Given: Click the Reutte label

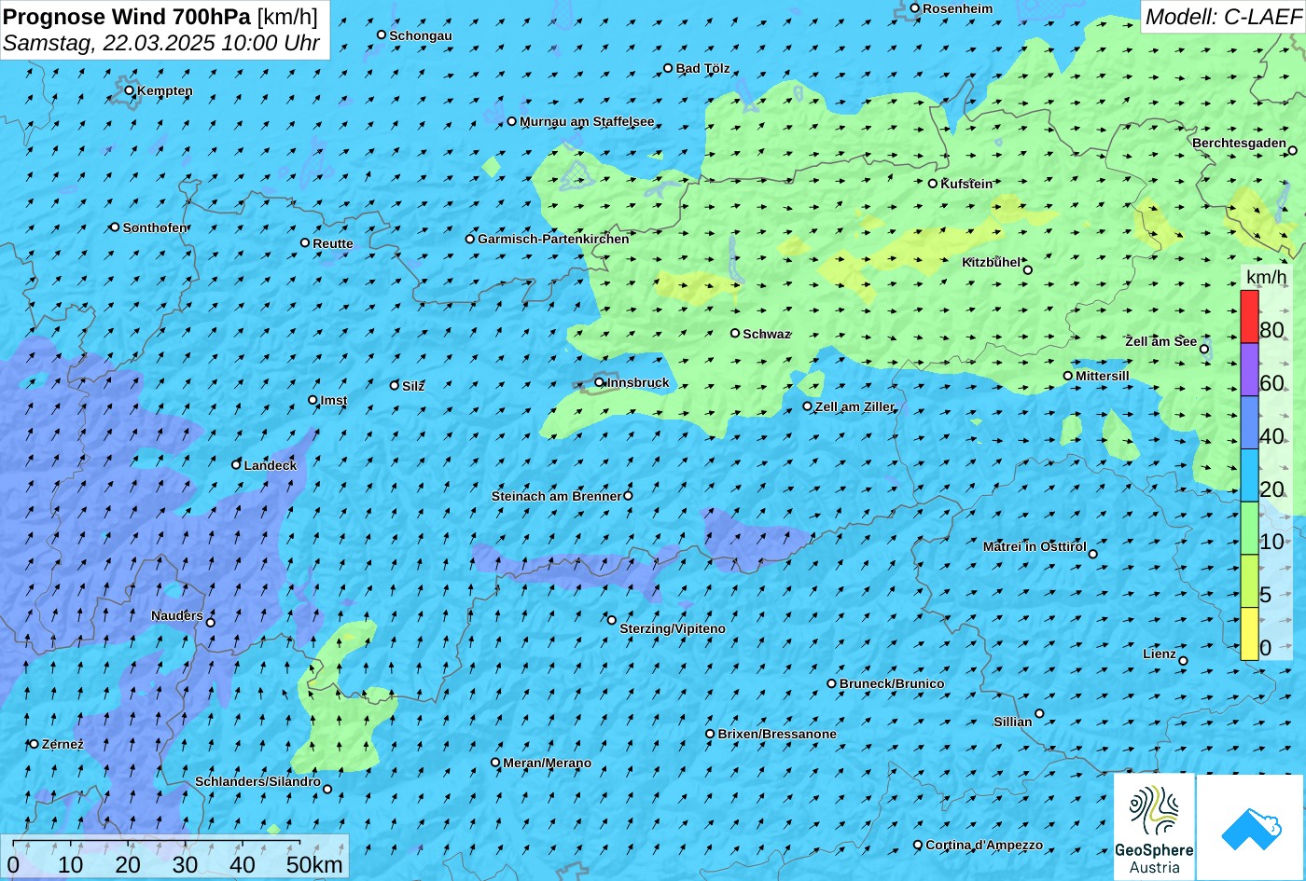Looking at the screenshot, I should tap(333, 243).
